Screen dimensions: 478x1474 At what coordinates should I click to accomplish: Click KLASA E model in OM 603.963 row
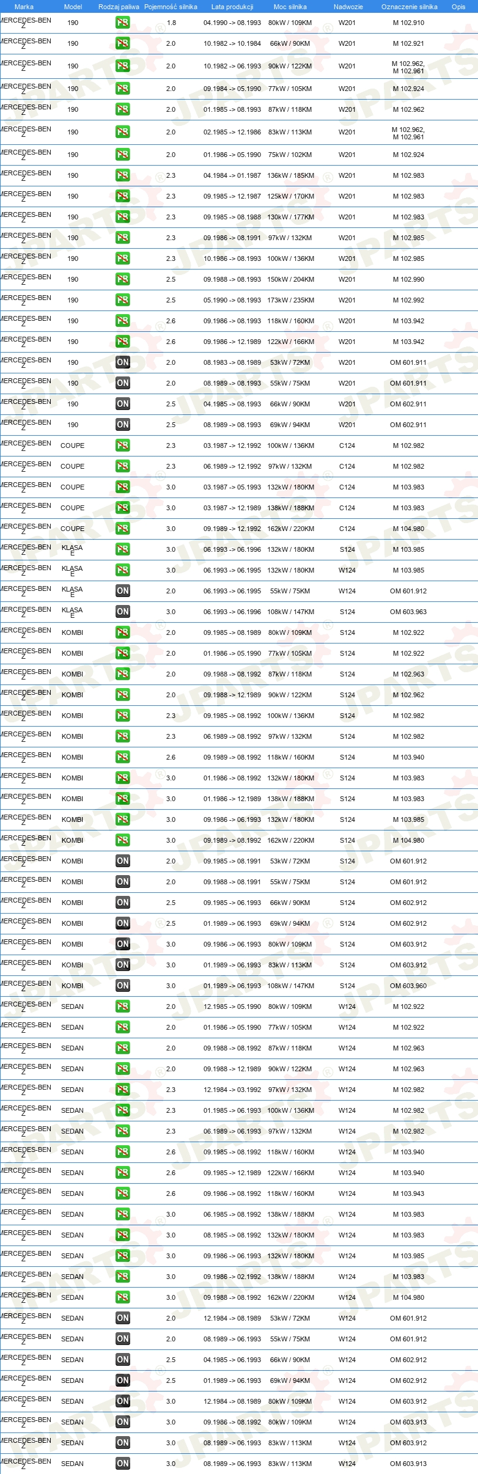tap(72, 612)
